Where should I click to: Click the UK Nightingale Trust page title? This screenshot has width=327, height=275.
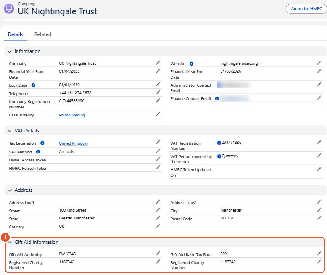pos(57,11)
